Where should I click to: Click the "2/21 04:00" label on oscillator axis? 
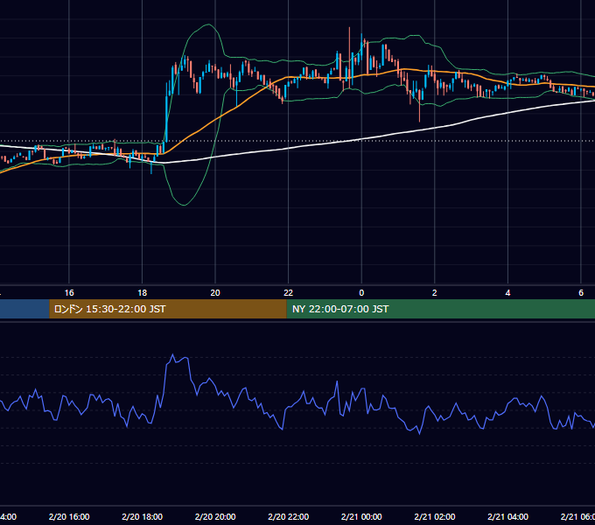tap(507, 516)
